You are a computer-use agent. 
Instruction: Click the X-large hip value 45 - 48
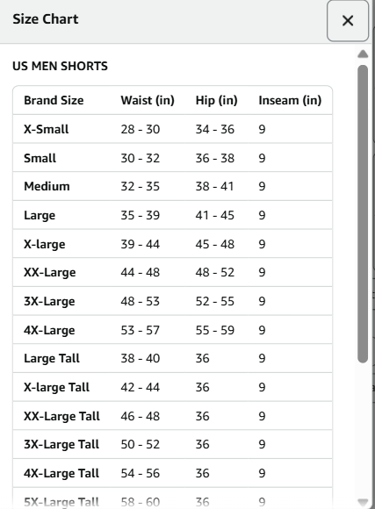coord(215,244)
